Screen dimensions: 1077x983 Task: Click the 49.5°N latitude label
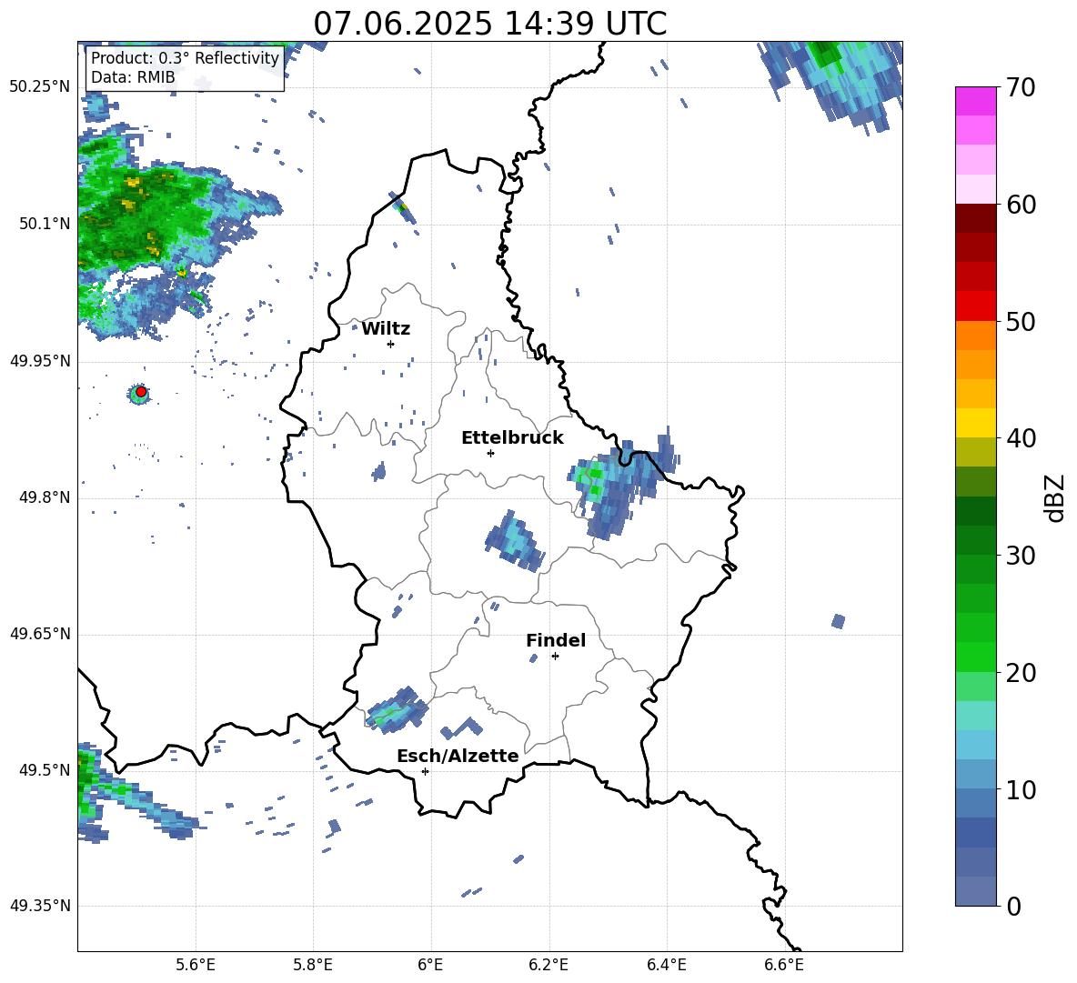click(x=45, y=770)
